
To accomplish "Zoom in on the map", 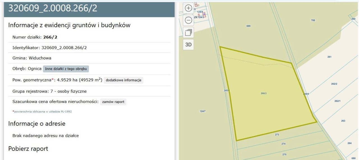I will [188, 8].
